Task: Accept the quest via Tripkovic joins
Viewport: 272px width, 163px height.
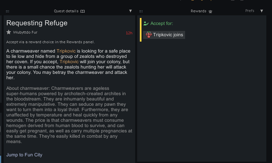Action: click(164, 35)
